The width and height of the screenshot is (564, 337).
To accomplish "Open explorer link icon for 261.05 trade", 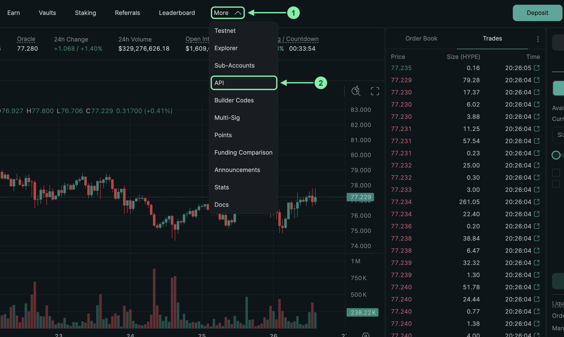I will point(537,202).
